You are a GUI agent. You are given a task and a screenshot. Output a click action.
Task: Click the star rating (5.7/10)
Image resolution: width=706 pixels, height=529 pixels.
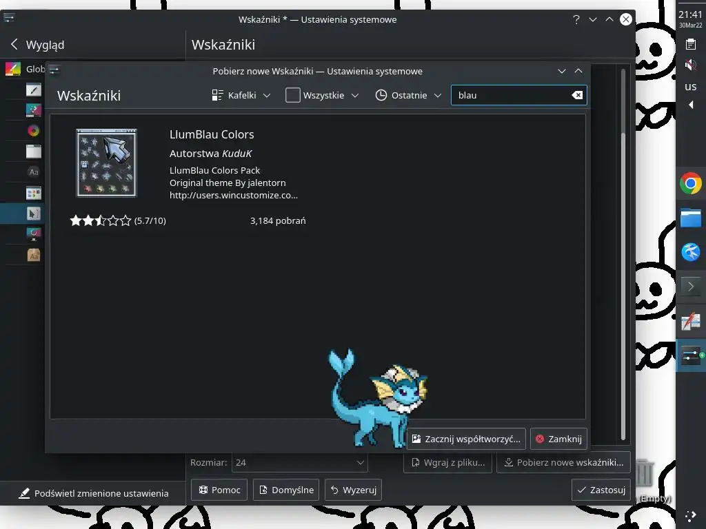click(x=118, y=220)
